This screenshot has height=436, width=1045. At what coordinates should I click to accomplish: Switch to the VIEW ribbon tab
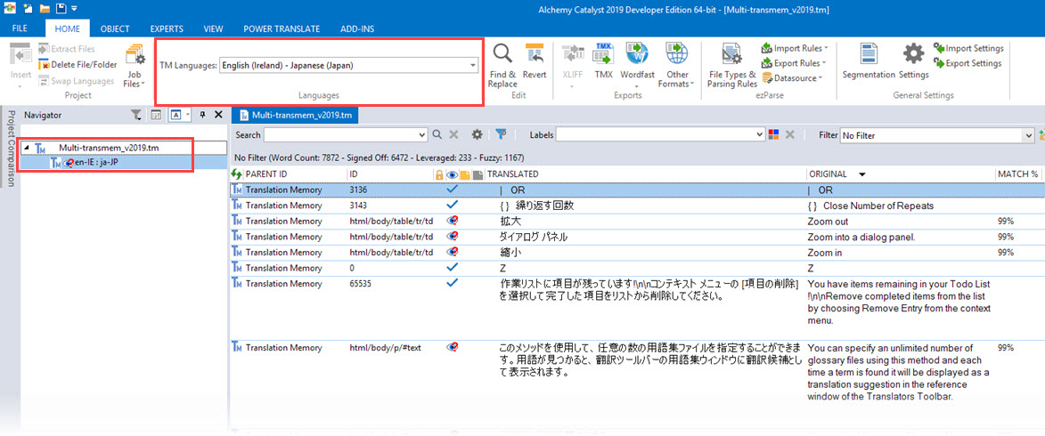pos(213,28)
